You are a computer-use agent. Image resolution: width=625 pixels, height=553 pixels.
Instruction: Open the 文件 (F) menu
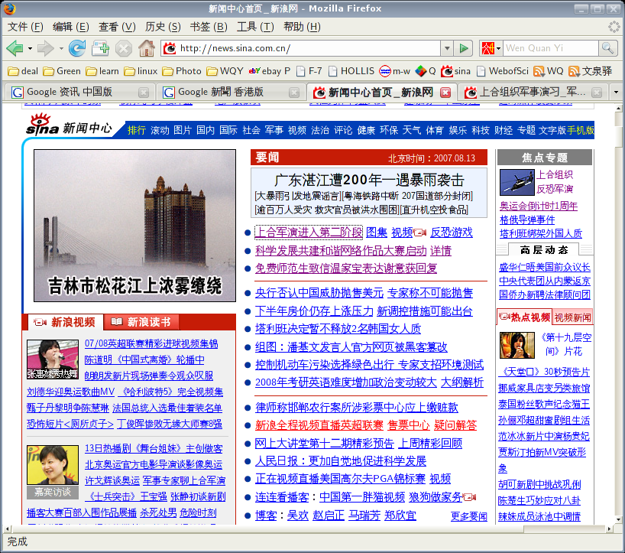pos(25,27)
